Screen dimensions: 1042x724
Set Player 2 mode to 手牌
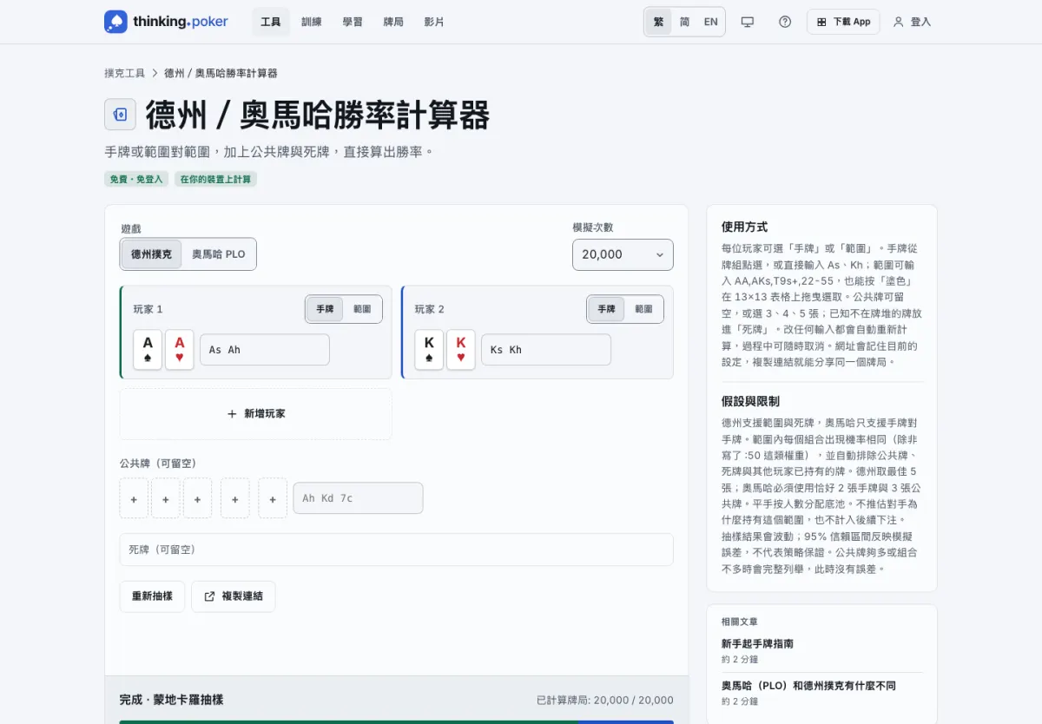[606, 309]
